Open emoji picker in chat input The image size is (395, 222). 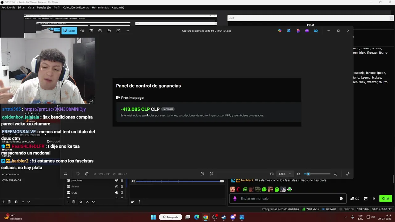[x=341, y=199]
